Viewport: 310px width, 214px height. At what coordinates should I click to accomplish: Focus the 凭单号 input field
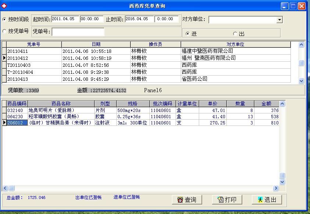pos(78,32)
